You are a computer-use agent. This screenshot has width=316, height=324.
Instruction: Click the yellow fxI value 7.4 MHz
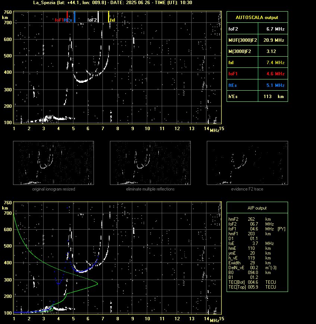click(275, 63)
